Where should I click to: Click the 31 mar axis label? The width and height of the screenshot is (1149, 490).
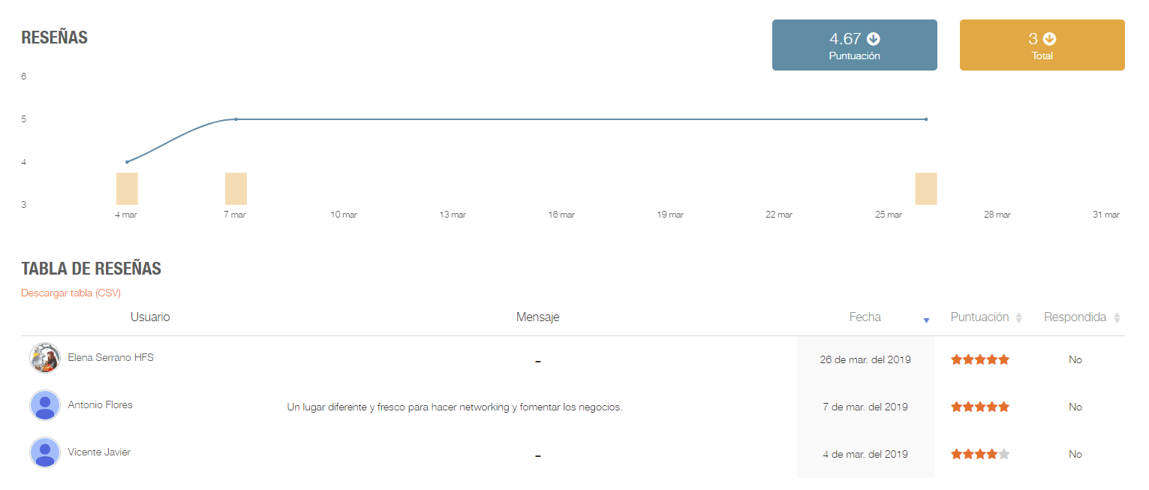click(1106, 215)
